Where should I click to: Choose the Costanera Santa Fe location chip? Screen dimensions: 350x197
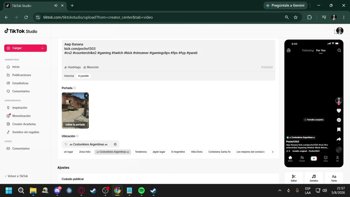coord(220,152)
